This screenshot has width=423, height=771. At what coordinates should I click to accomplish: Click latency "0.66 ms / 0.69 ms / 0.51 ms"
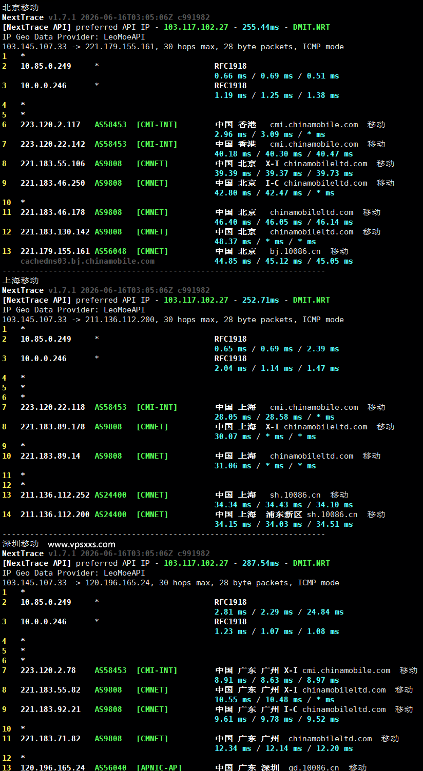pyautogui.click(x=277, y=76)
